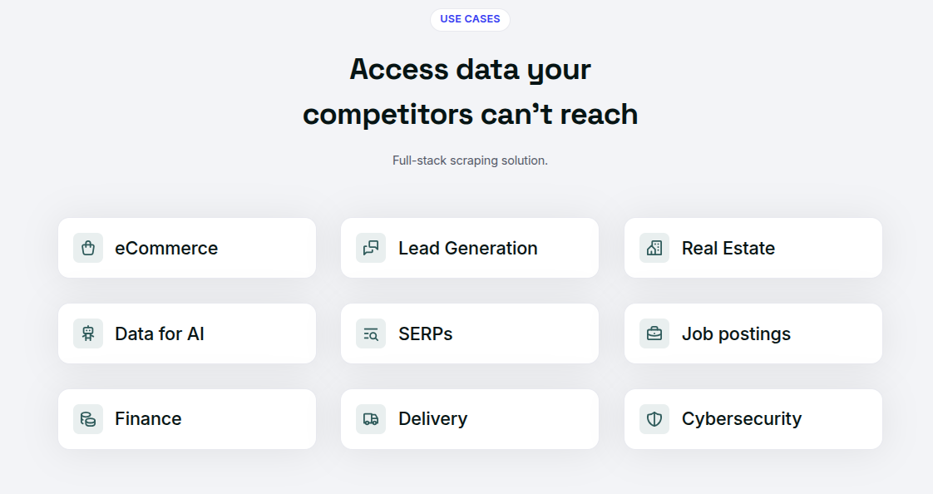Open the Finance use case card
Viewport: 933px width, 494px height.
pyautogui.click(x=148, y=419)
